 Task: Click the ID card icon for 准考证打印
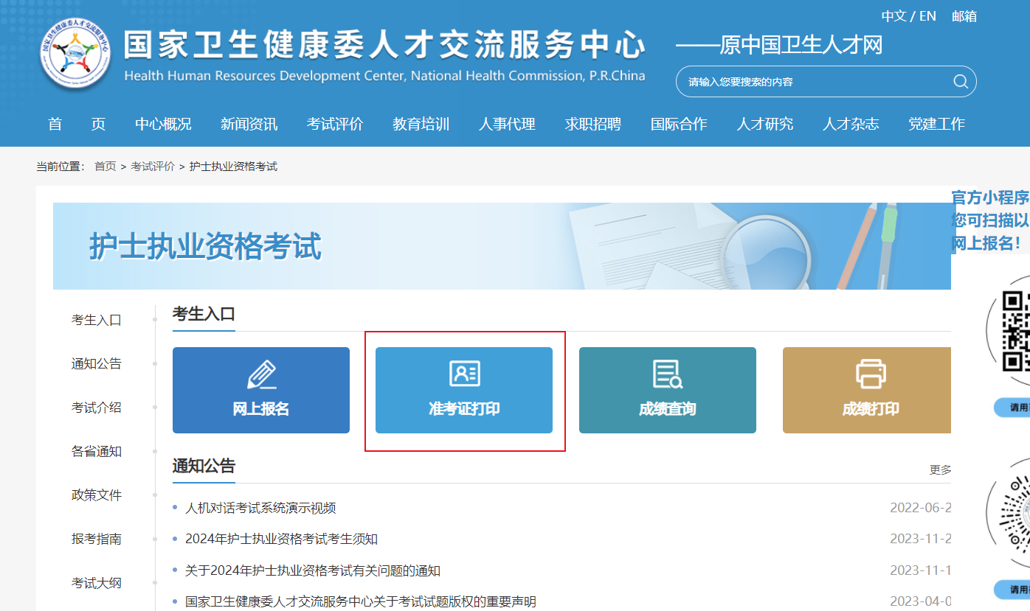tap(464, 374)
